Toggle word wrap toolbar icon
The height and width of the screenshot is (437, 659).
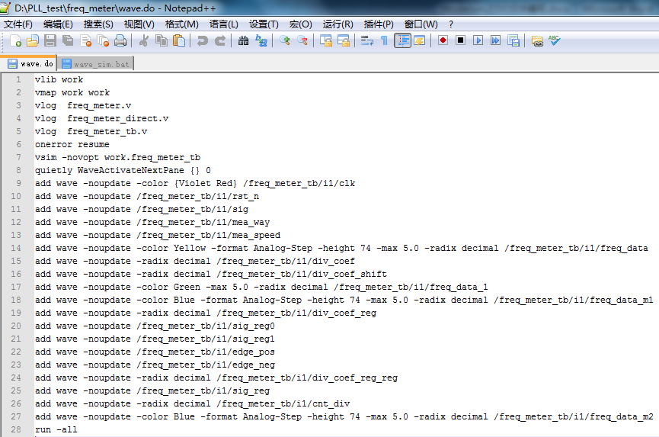[x=367, y=40]
